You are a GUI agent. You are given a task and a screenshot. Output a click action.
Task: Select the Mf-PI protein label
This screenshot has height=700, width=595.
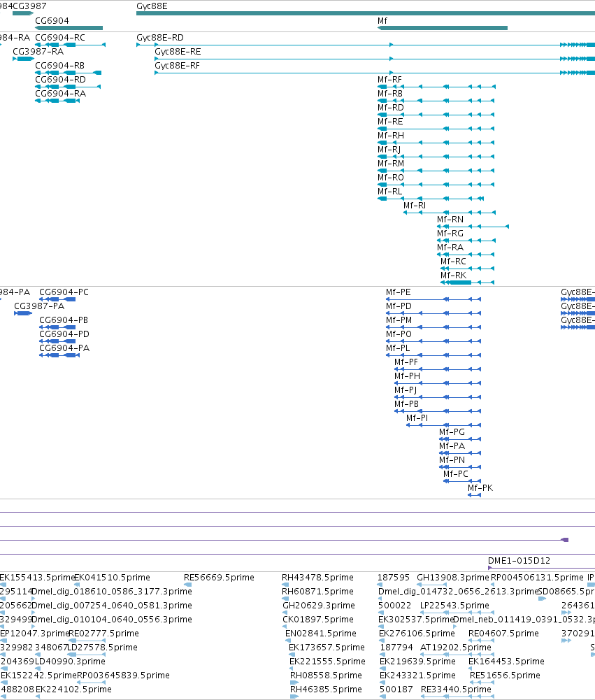click(417, 418)
